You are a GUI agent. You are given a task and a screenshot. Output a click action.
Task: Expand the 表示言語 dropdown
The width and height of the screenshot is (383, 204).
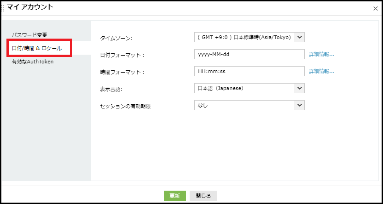(244, 88)
